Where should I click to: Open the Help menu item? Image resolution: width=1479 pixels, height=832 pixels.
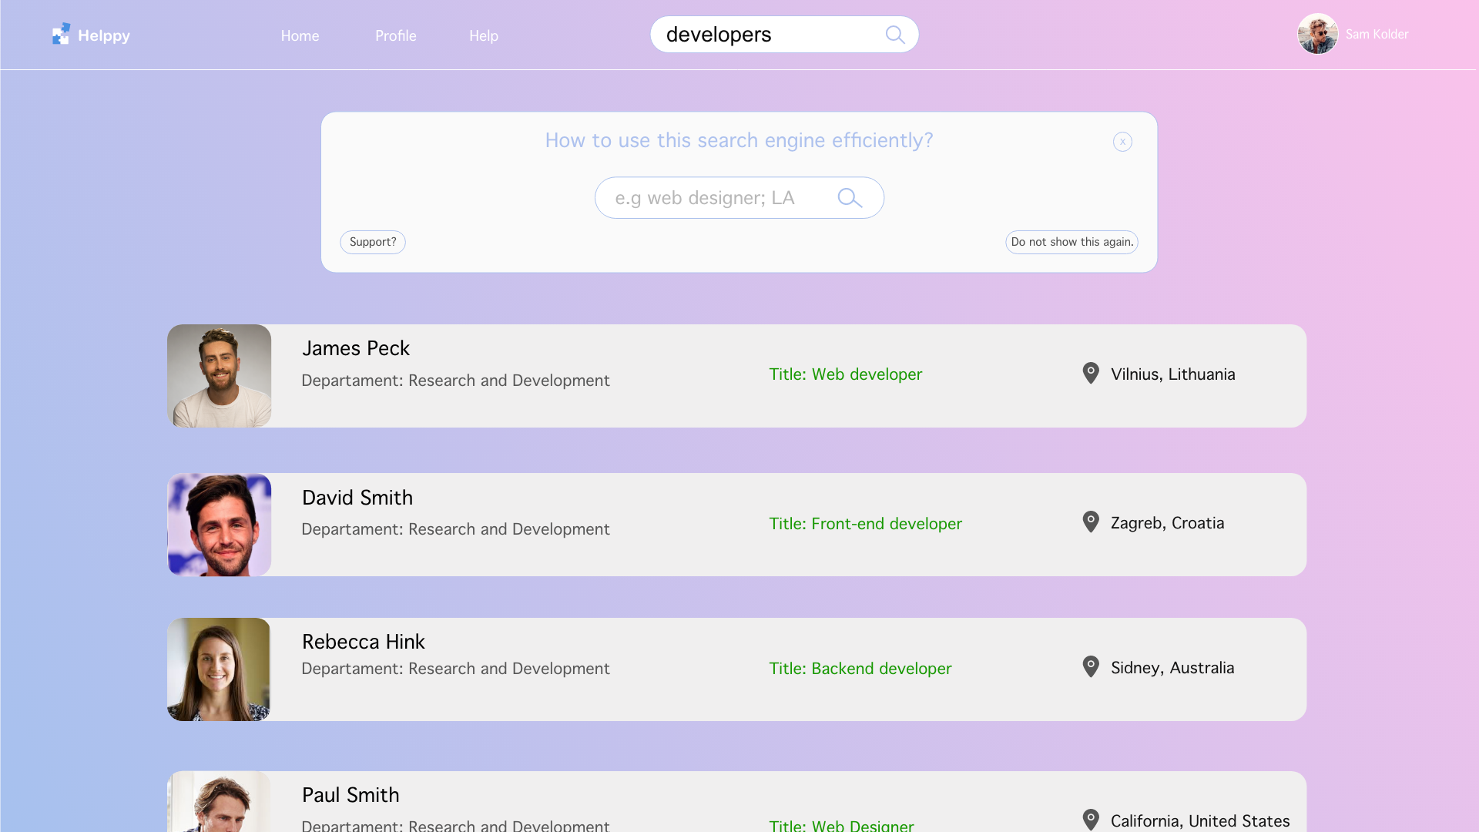tap(484, 35)
